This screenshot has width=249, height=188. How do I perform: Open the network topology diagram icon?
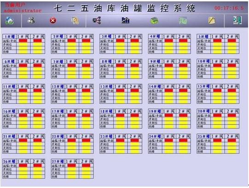(x=97, y=20)
